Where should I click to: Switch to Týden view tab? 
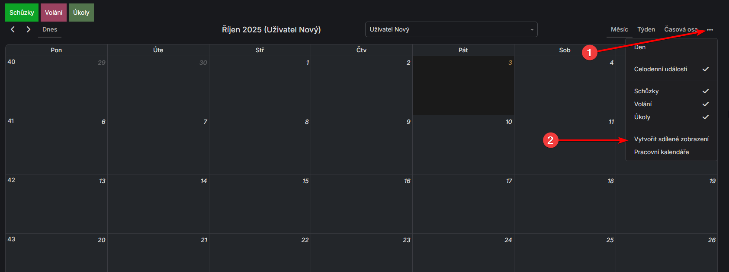pyautogui.click(x=646, y=29)
